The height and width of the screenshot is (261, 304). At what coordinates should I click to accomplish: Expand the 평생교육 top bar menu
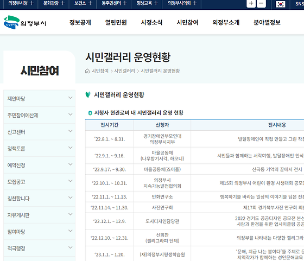(147, 3)
